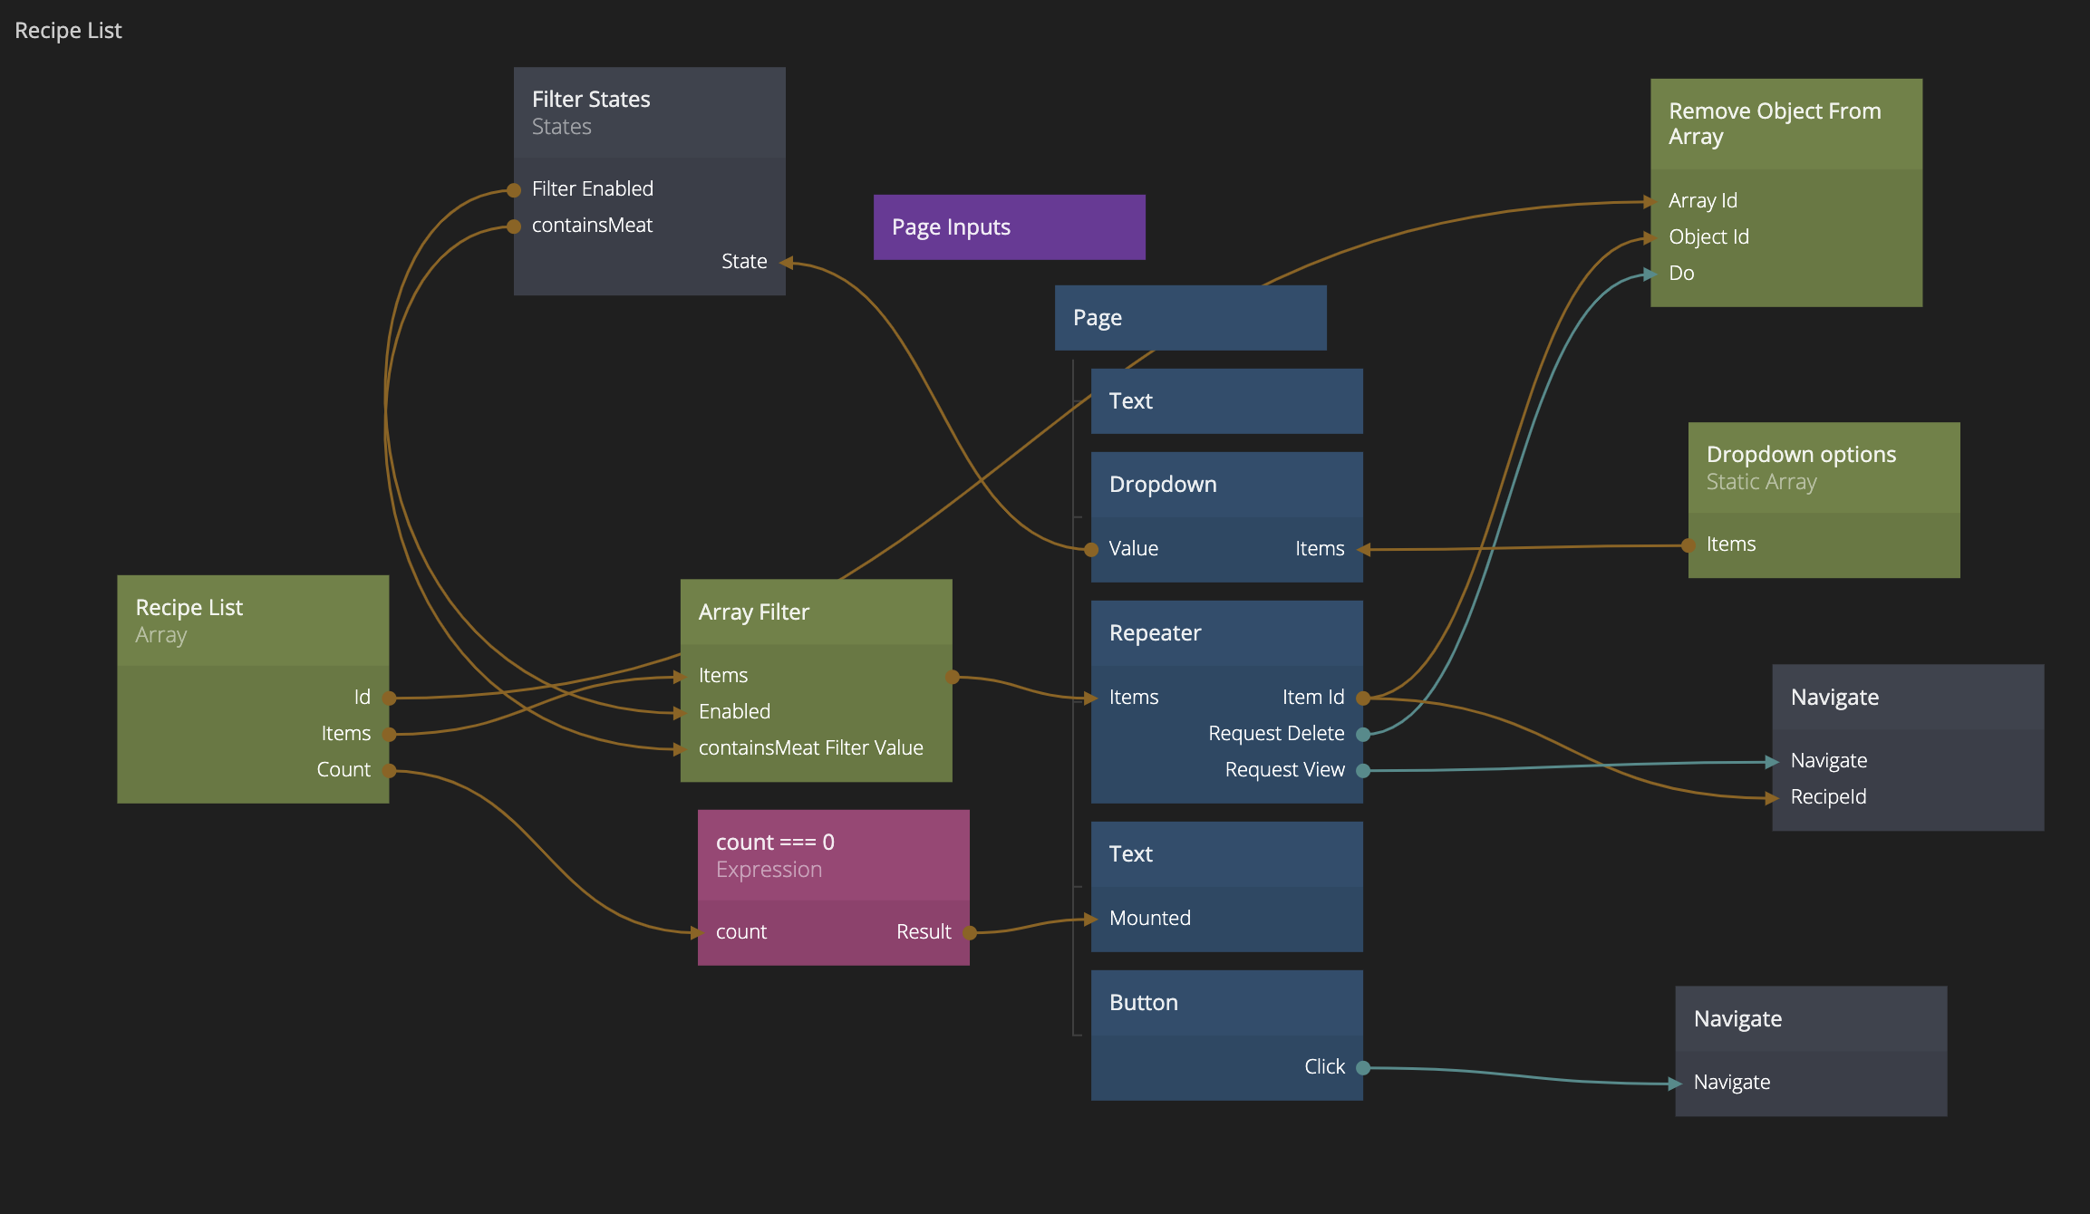
Task: Click the Result output port on the Expression node
Action: click(x=969, y=932)
